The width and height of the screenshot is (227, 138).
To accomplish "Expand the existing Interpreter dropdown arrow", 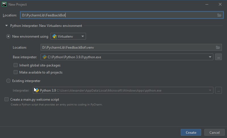I will [210, 90].
